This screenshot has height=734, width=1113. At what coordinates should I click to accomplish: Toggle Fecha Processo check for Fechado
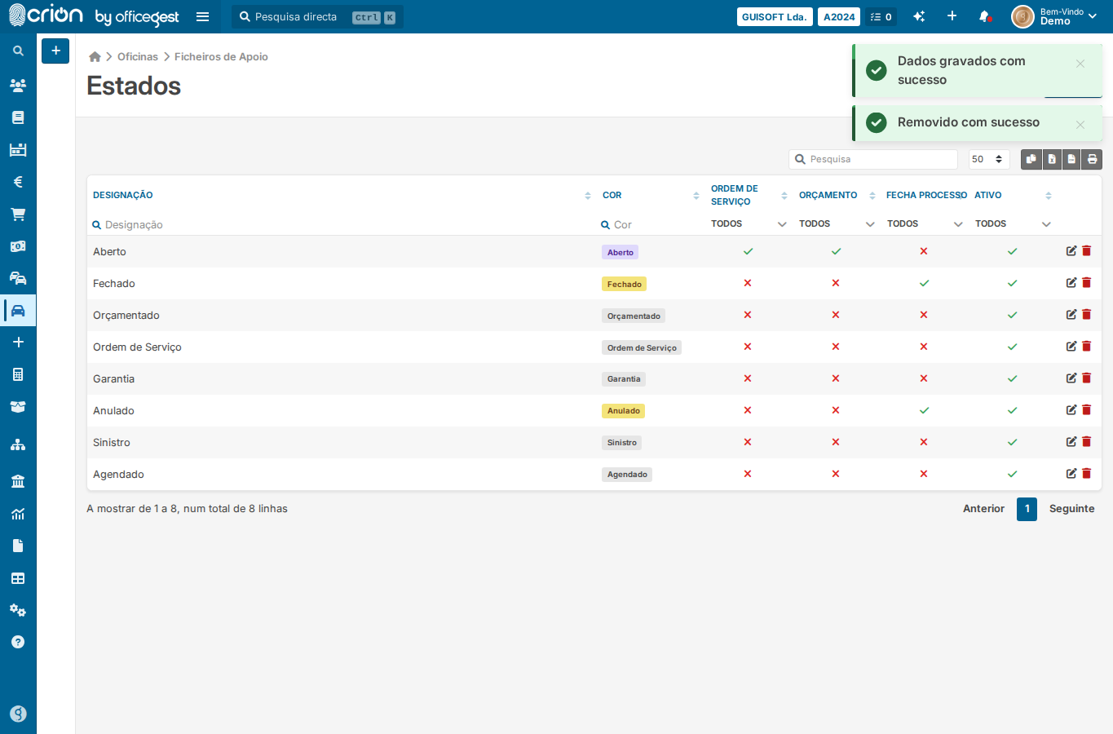pos(924,283)
